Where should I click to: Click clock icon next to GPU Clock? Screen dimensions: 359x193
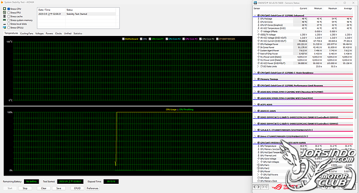[259, 178]
